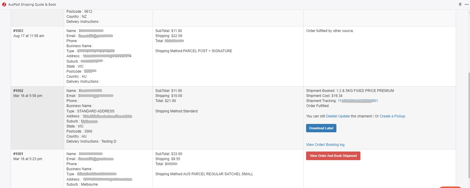Click Type : STANDARD ADDRESS in order #1002
The image size is (470, 188).
pos(91,111)
